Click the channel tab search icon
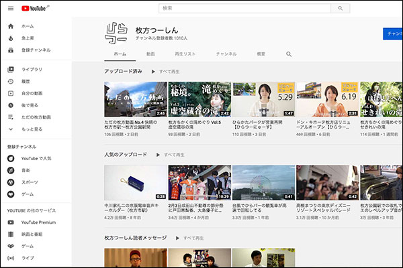This screenshot has width=403, height=268. coord(289,54)
